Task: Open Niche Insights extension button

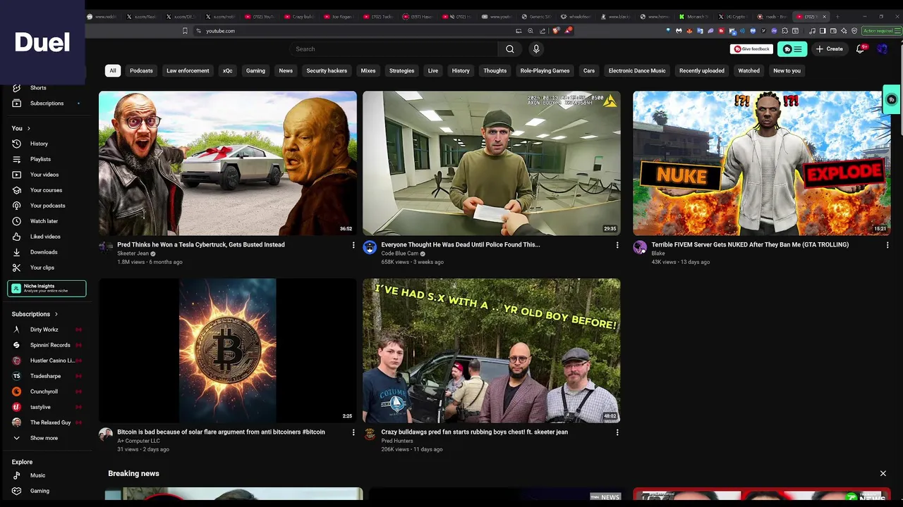Action: pyautogui.click(x=47, y=288)
